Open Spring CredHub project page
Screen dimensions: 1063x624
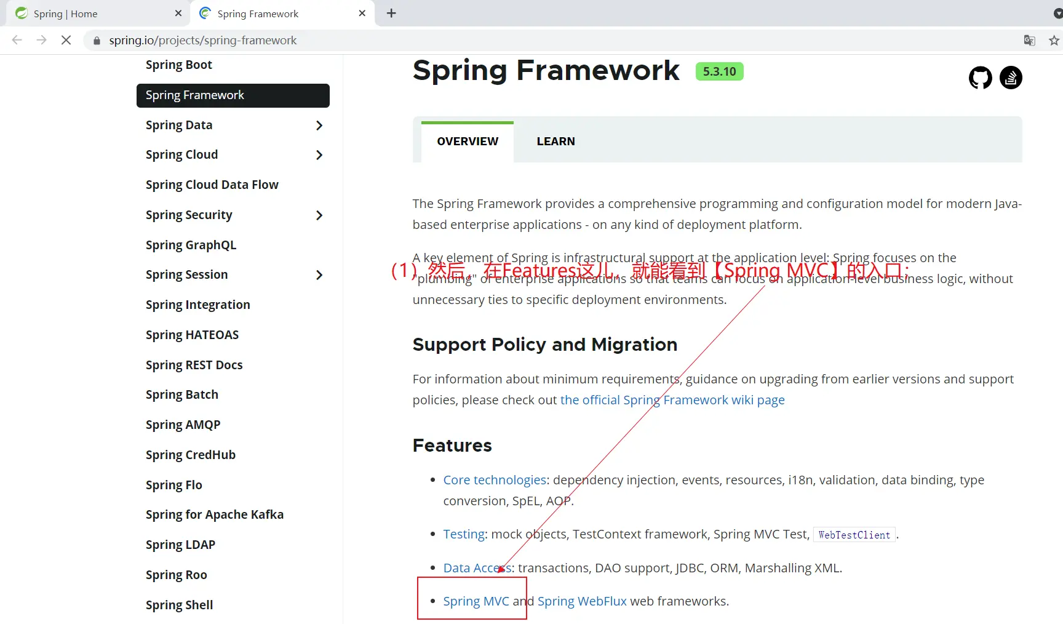[x=191, y=455]
